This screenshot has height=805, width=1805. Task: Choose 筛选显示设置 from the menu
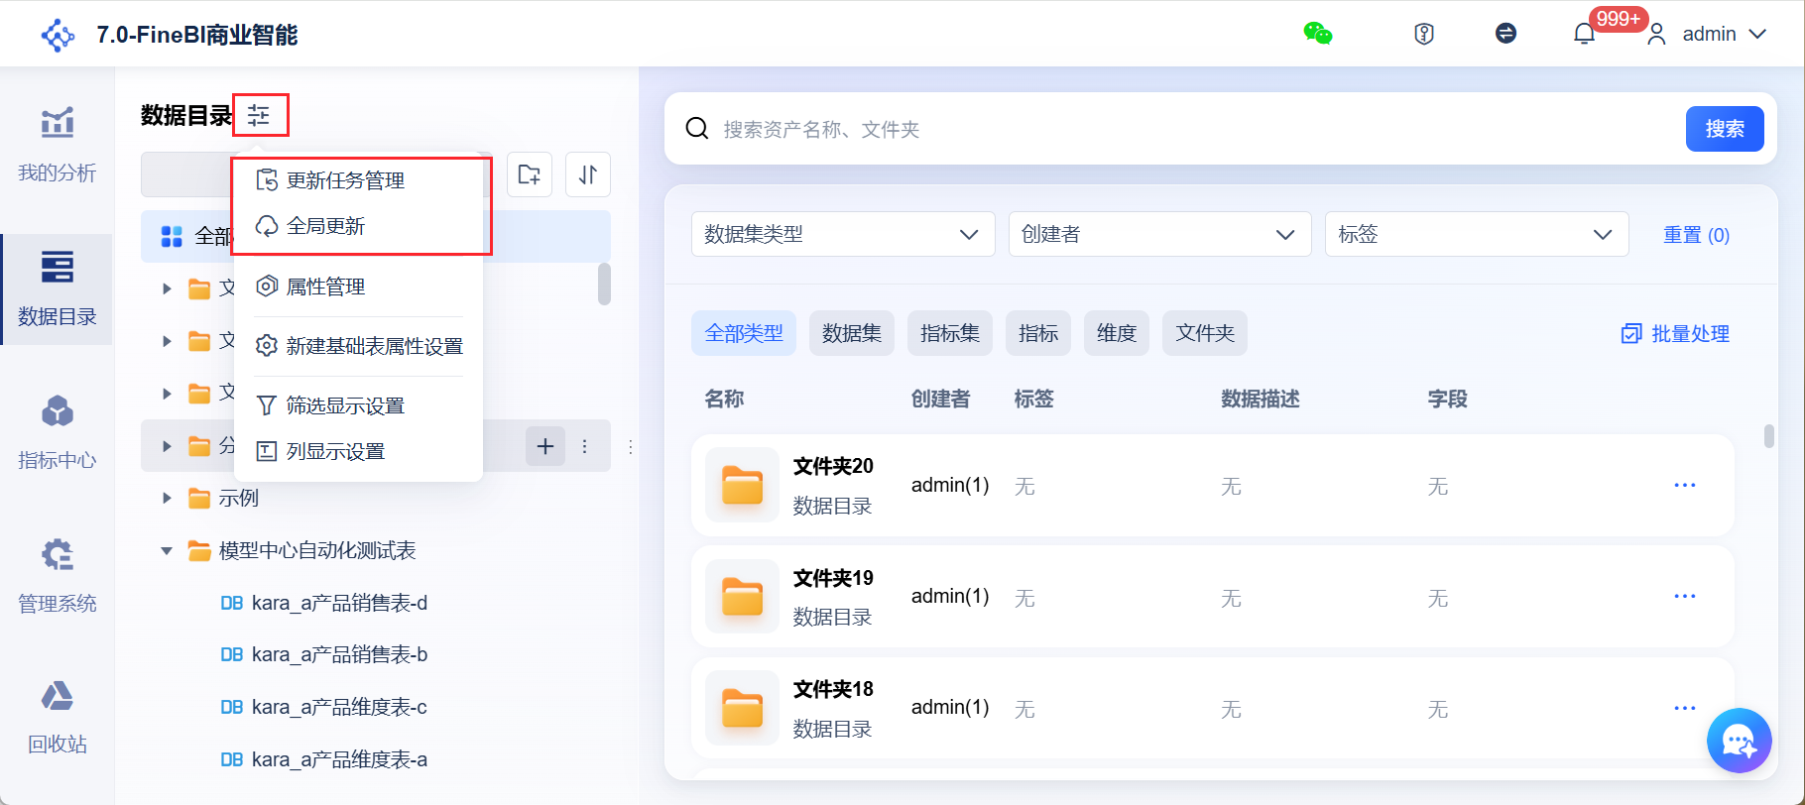[x=359, y=405]
